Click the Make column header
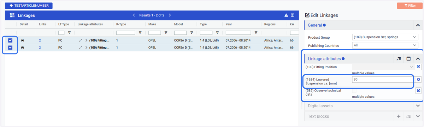Viewport: 424px width, 127px height. click(x=152, y=24)
